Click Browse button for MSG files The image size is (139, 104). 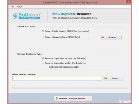click(111, 37)
